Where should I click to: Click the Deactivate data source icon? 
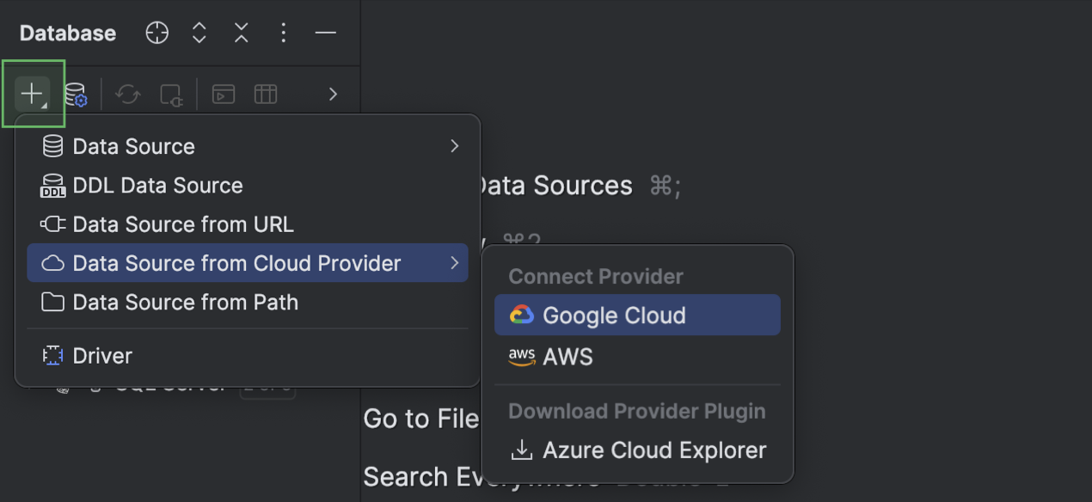(171, 94)
